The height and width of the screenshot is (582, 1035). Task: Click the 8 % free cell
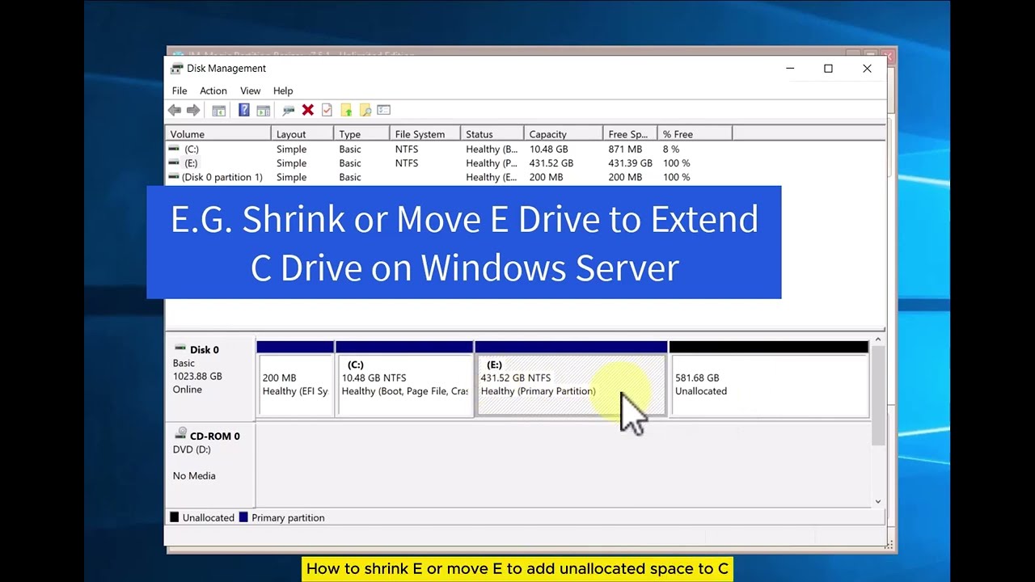[671, 149]
